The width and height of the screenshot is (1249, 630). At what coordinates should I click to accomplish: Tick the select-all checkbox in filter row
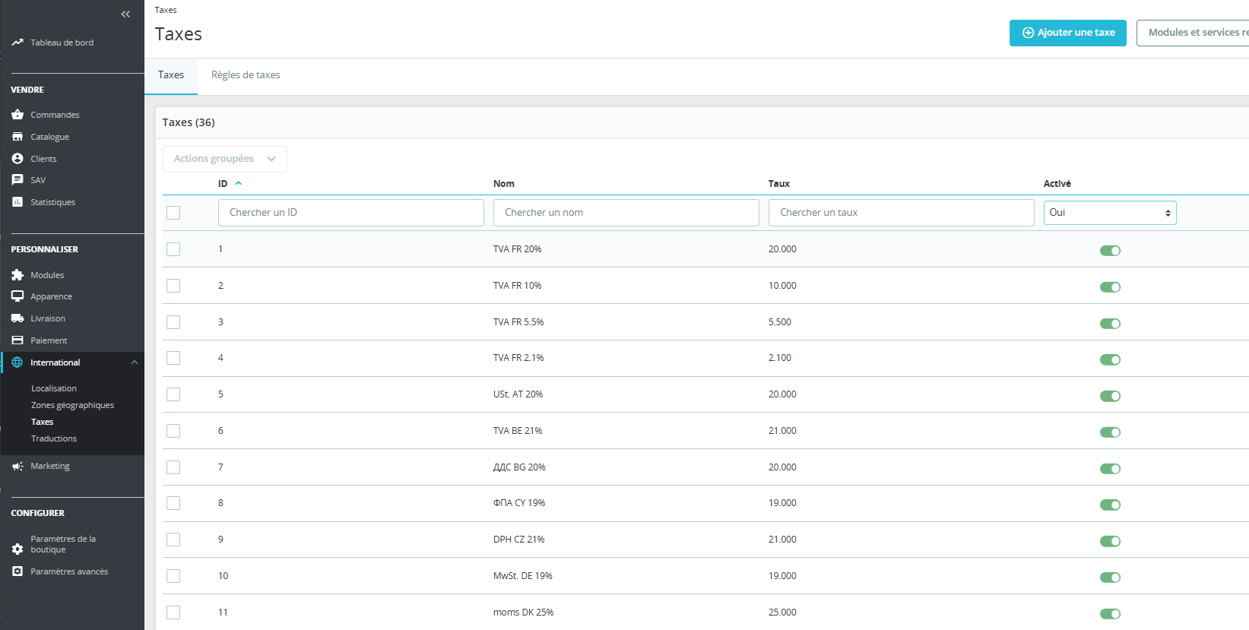click(173, 213)
